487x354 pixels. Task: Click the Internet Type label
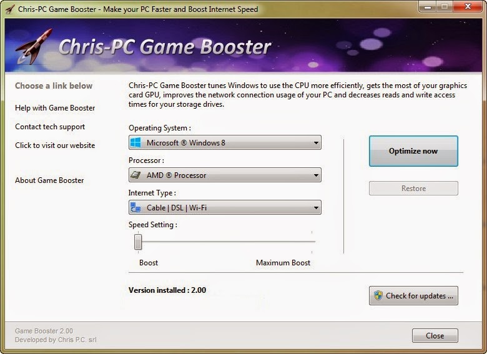point(152,193)
